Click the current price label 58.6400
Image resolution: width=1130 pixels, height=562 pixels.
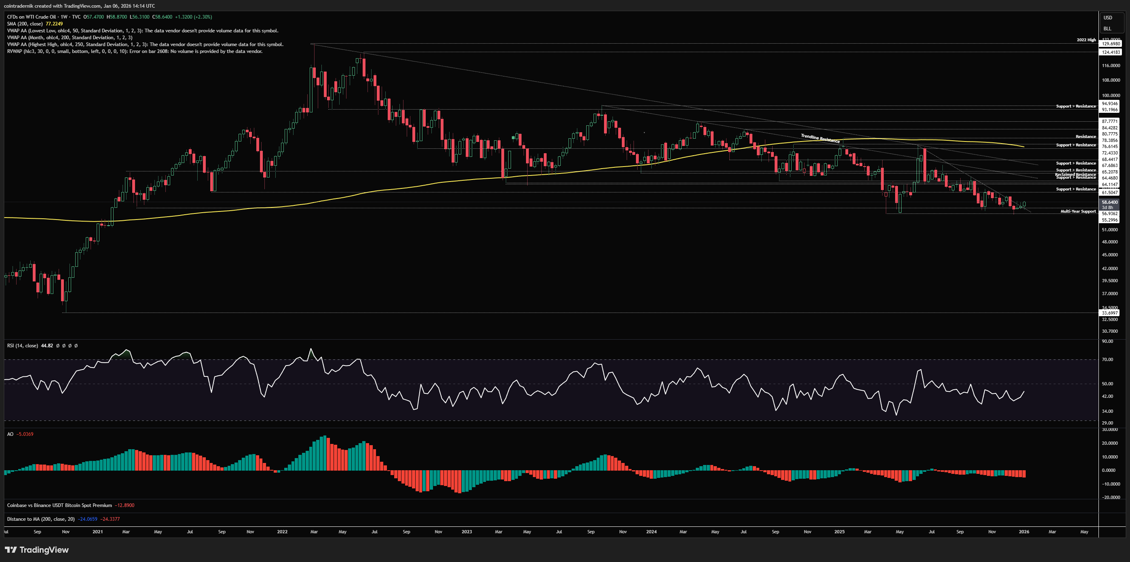(1110, 202)
